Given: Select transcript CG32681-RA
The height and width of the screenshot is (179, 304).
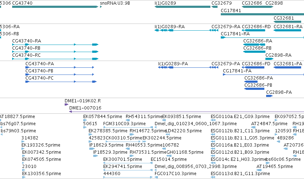Looking at the screenshot, I should point(287,30).
